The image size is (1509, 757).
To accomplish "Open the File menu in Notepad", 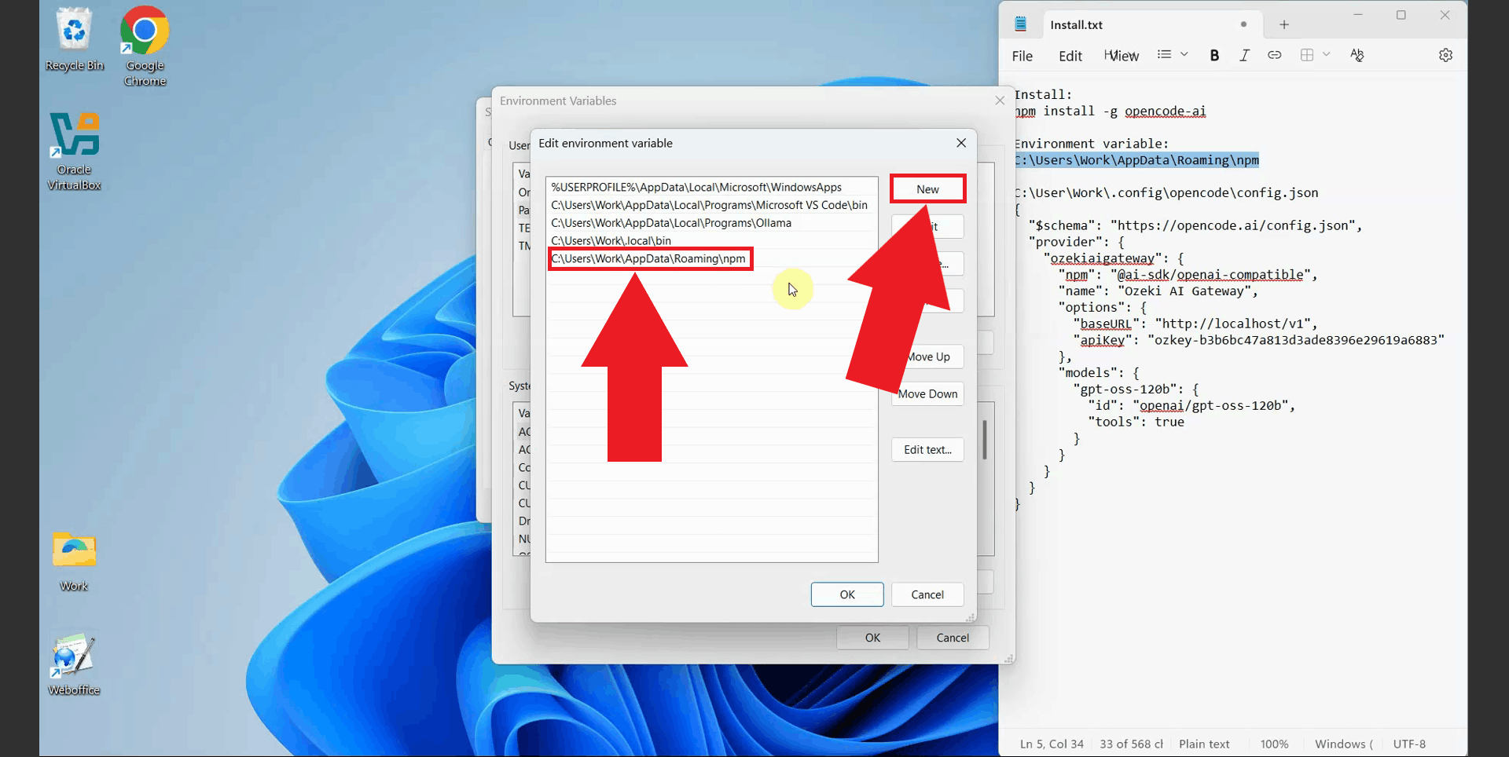I will click(x=1022, y=56).
